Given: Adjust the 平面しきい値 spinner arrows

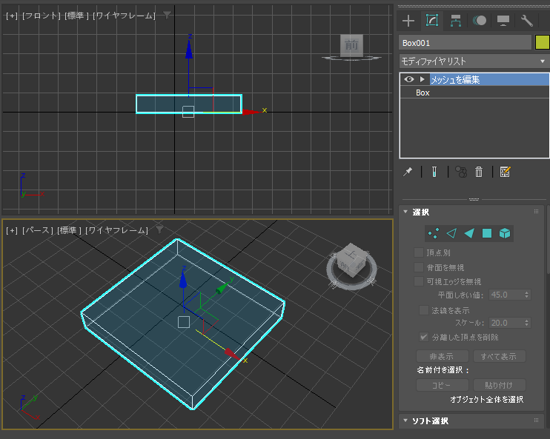Looking at the screenshot, I should coord(526,295).
